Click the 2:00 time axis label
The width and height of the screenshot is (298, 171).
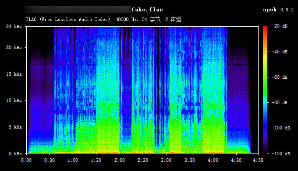120,161
